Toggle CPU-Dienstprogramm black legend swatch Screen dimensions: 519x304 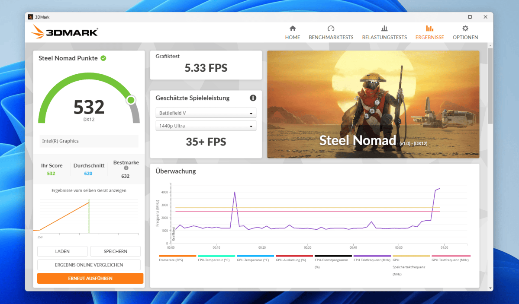coord(333,256)
